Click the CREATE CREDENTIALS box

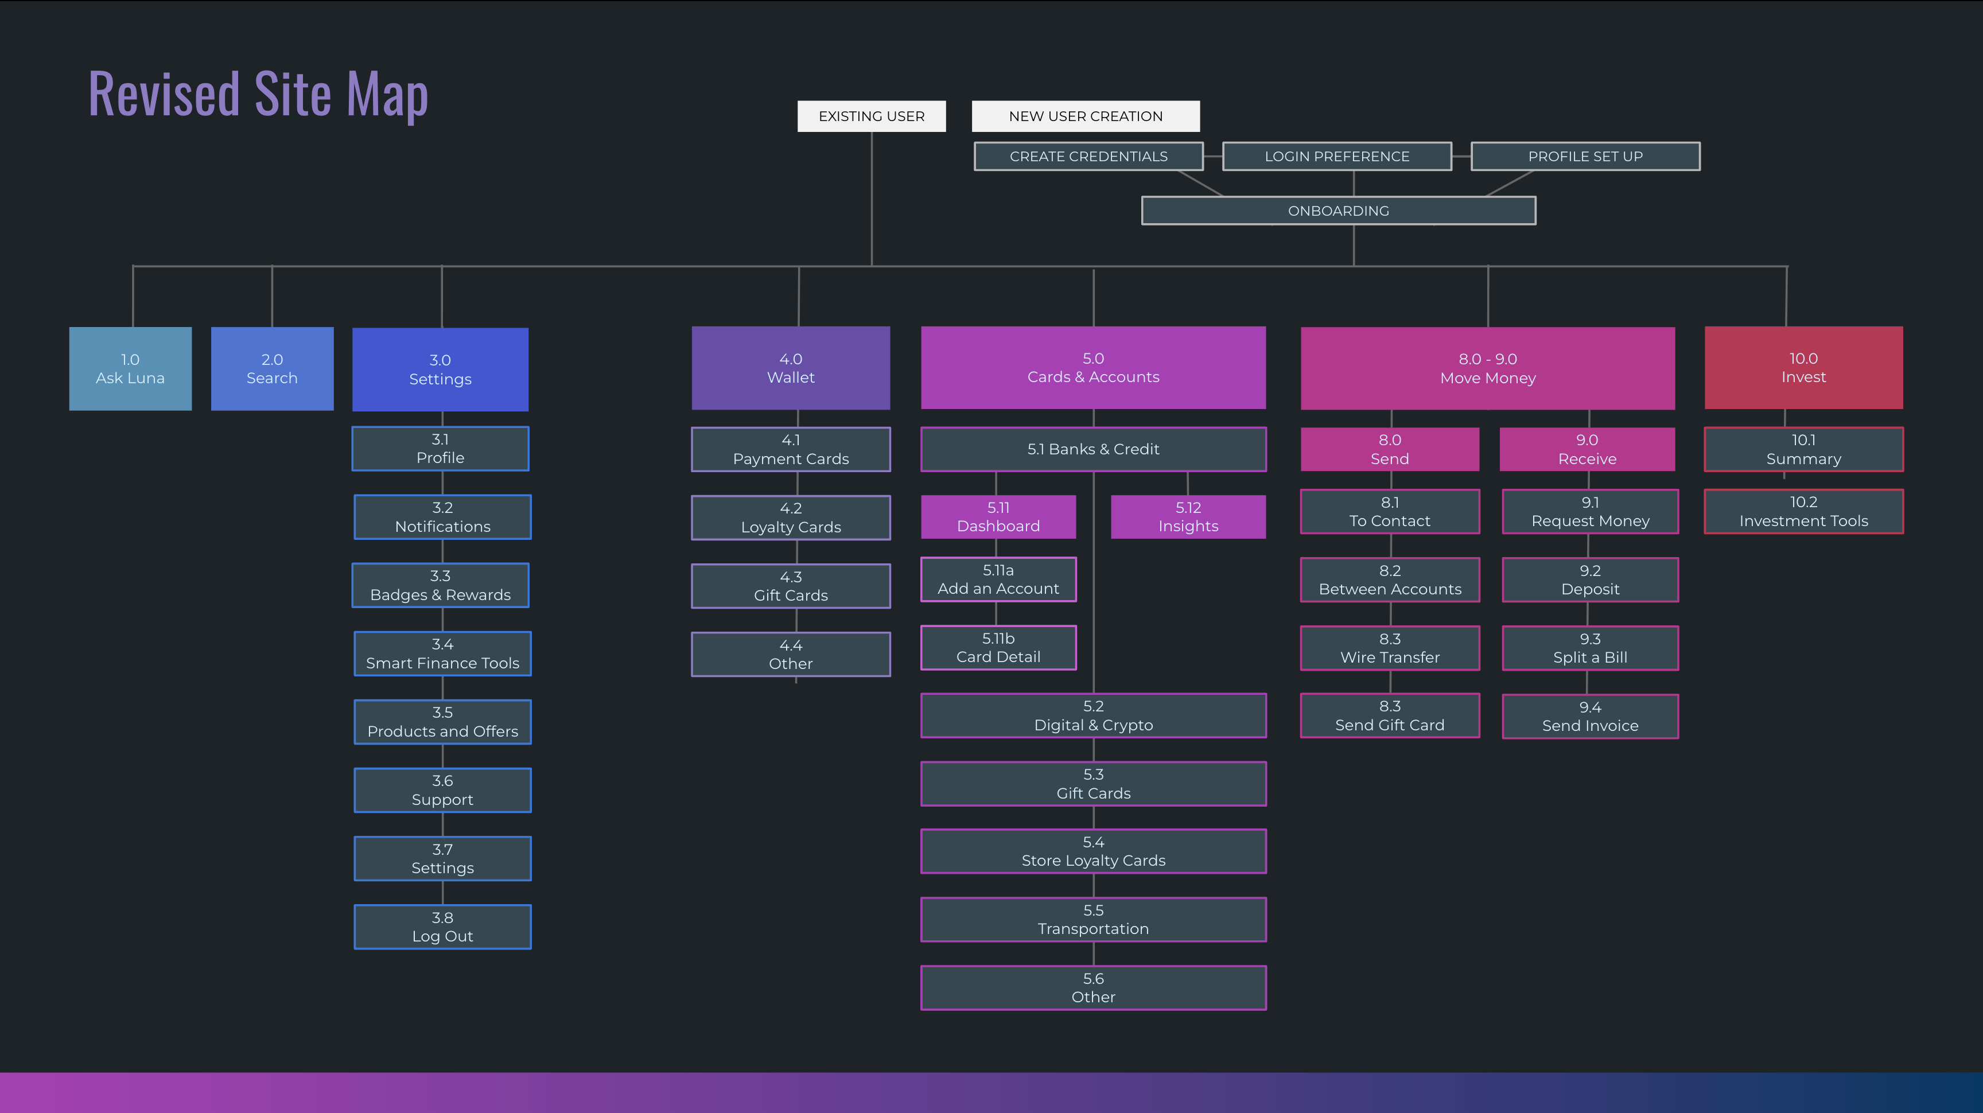pyautogui.click(x=1088, y=156)
